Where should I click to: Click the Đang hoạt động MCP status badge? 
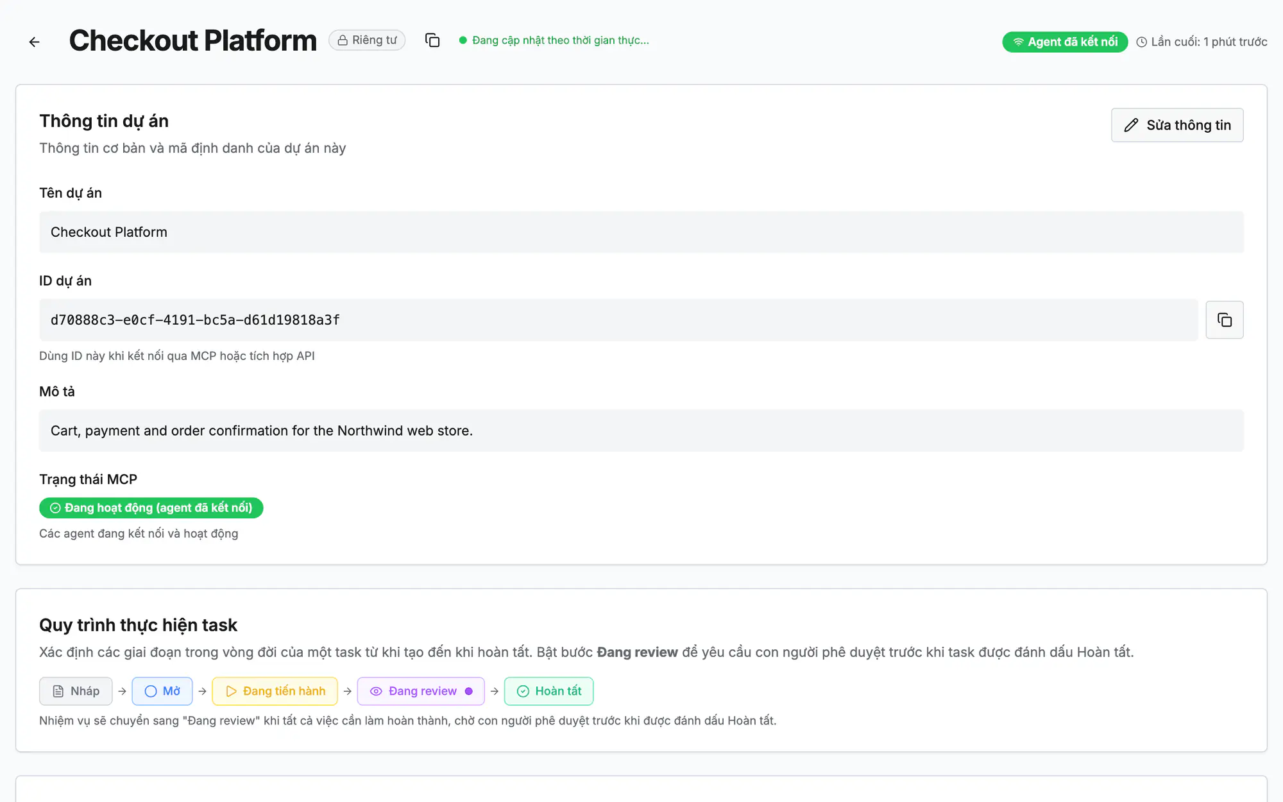(x=151, y=508)
